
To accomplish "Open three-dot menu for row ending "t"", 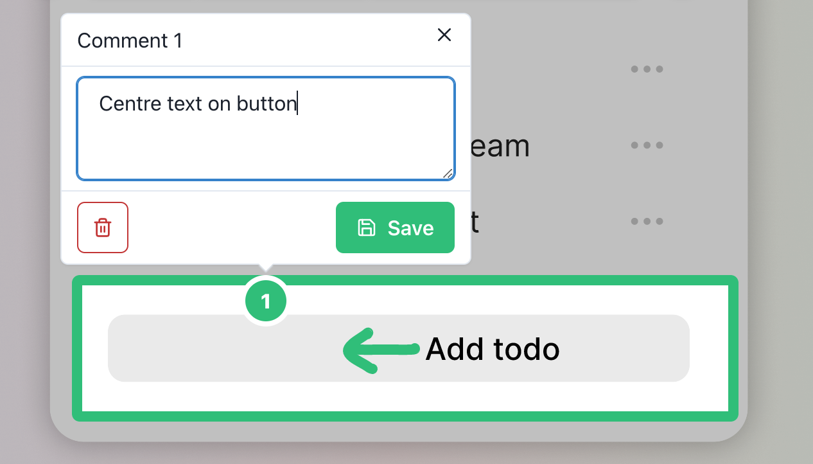I will 647,221.
